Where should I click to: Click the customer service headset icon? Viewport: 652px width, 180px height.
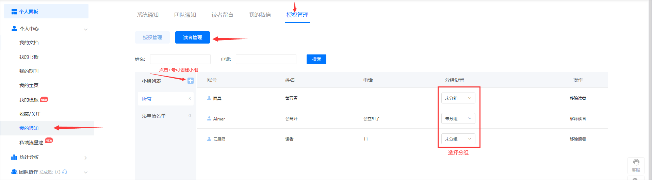coord(636,163)
